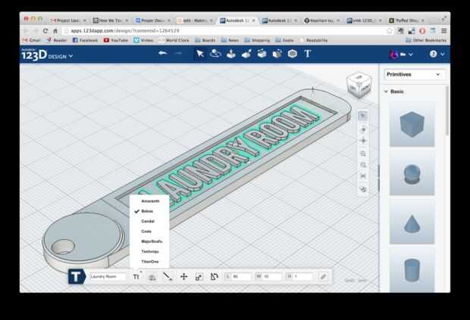The image size is (470, 320).
Task: Pick Candal from the font menu
Action: point(148,221)
